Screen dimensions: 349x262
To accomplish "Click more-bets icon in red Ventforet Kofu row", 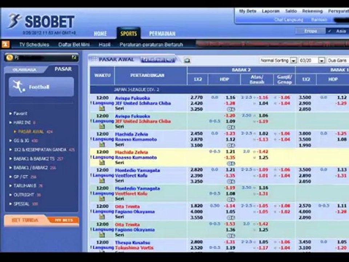I will [231, 200].
